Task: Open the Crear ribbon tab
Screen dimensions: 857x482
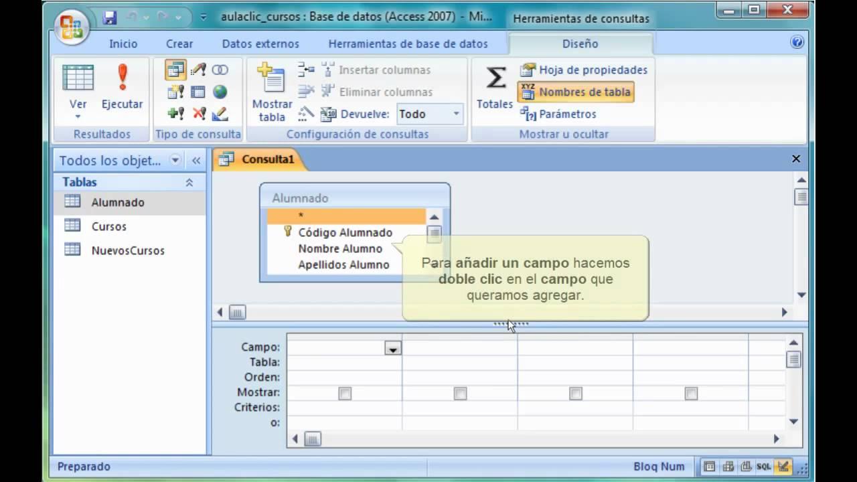Action: (x=179, y=44)
